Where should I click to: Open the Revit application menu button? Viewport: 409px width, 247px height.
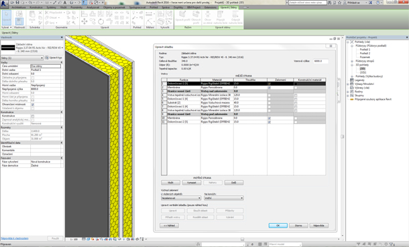point(4,3)
